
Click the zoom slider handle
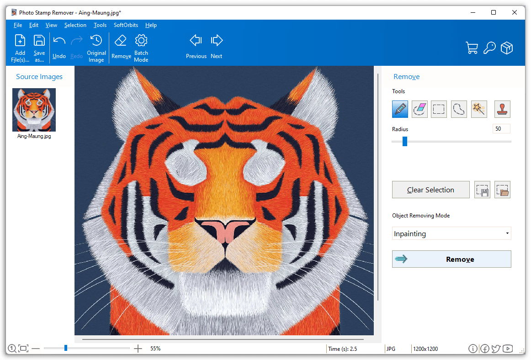click(66, 348)
